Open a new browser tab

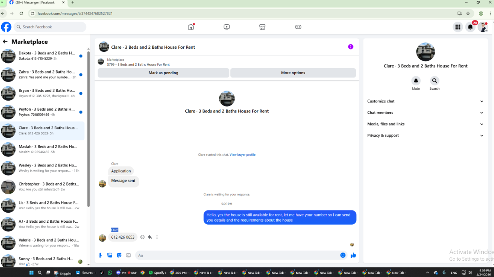point(72,2)
